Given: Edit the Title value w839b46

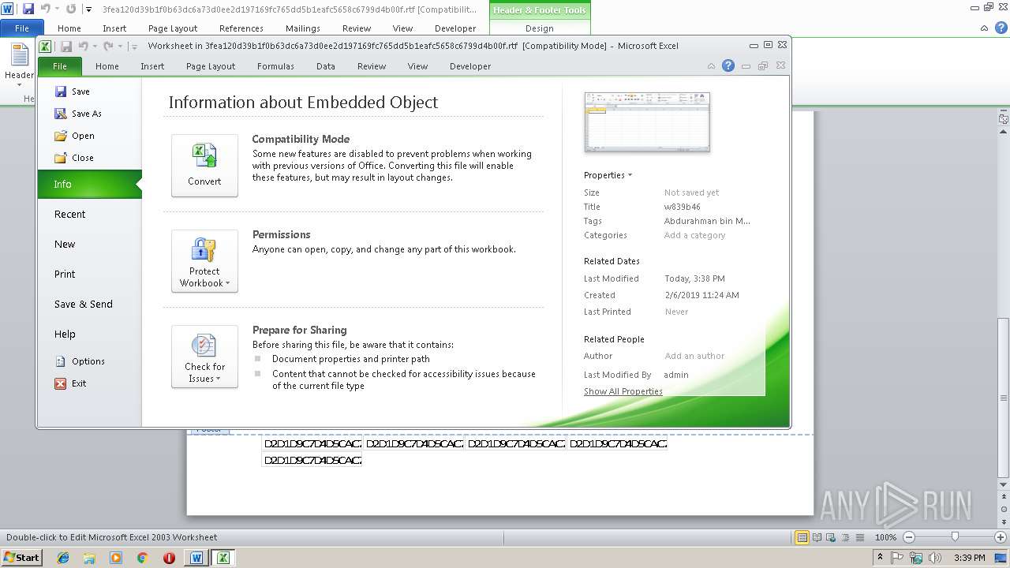Looking at the screenshot, I should click(682, 207).
